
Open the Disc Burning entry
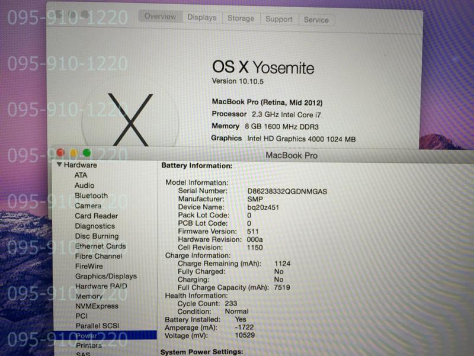coord(97,236)
